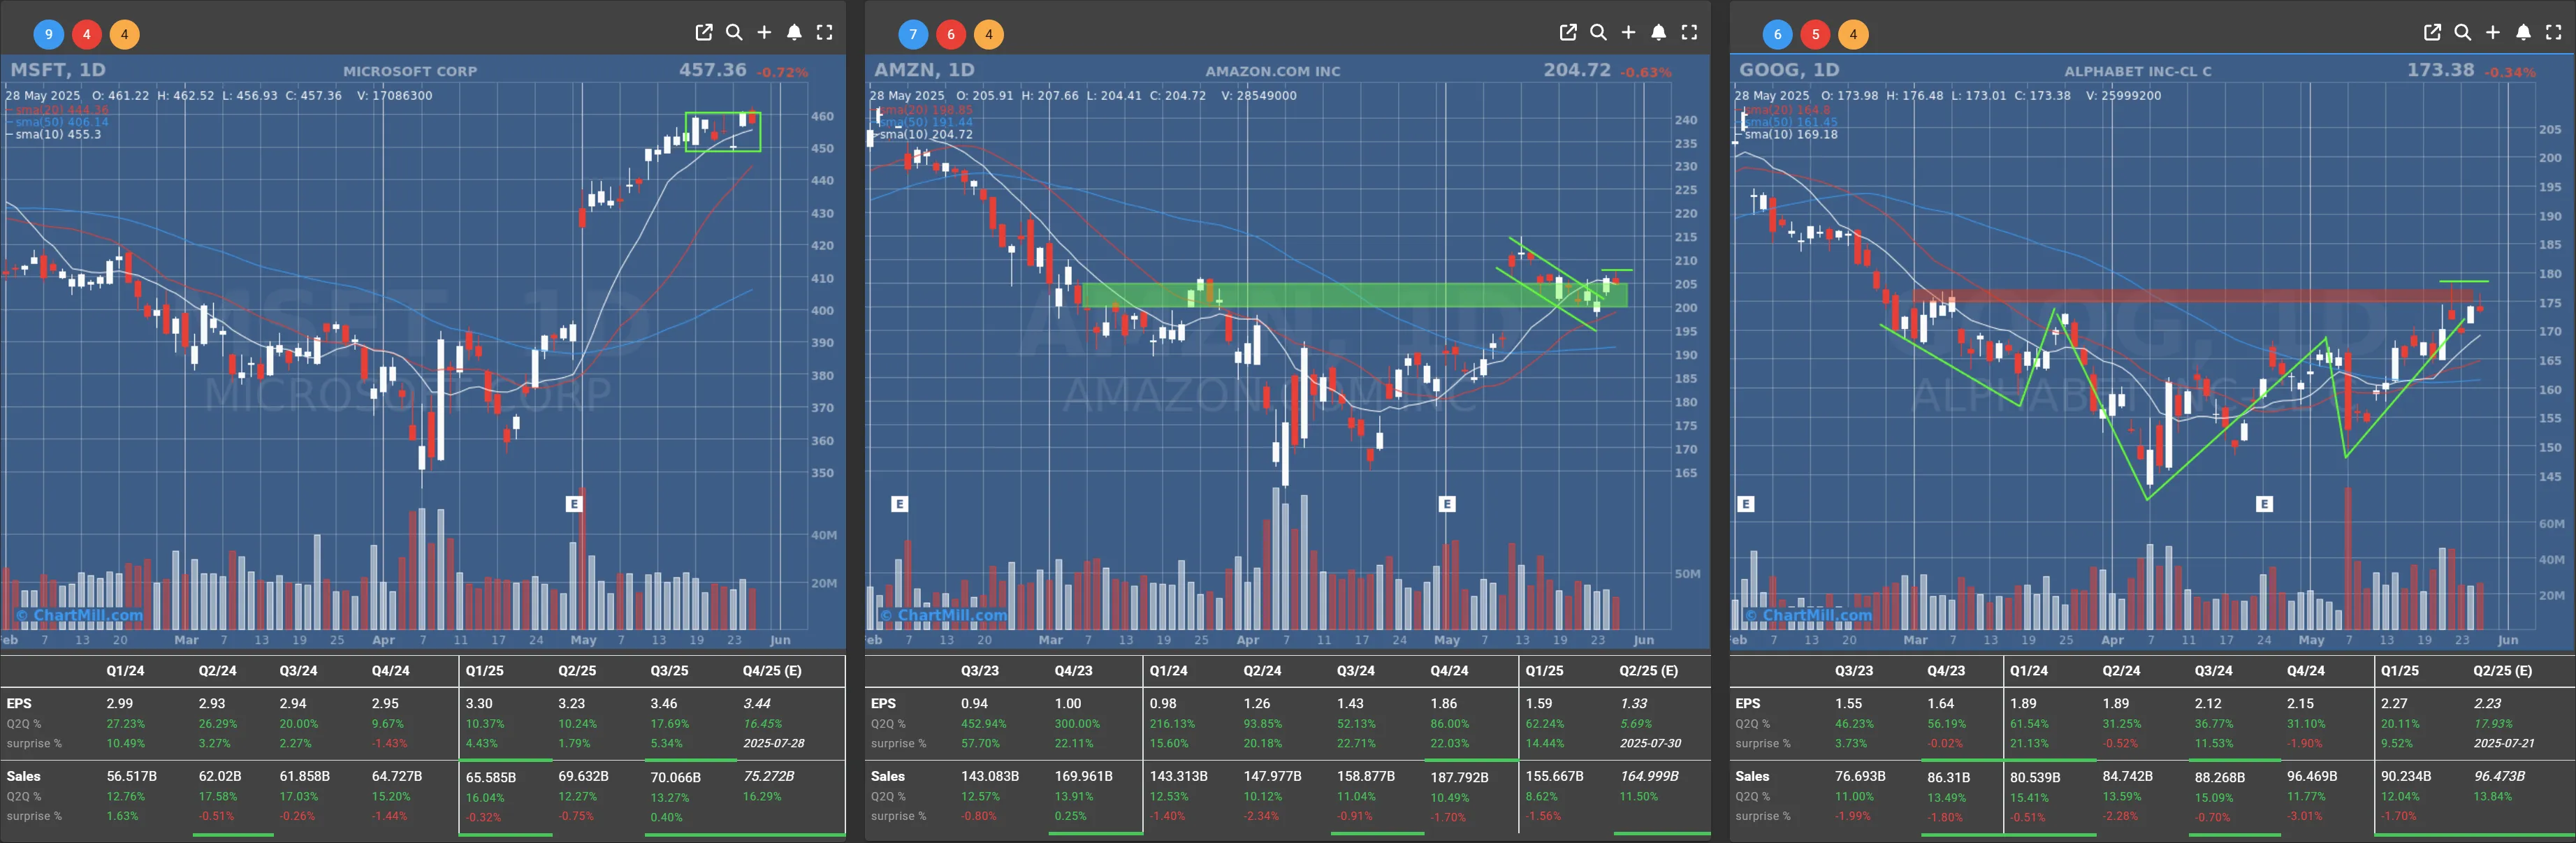
Task: Click GOOG Q1/24 EPS surprise 21.13%
Action: [2029, 744]
